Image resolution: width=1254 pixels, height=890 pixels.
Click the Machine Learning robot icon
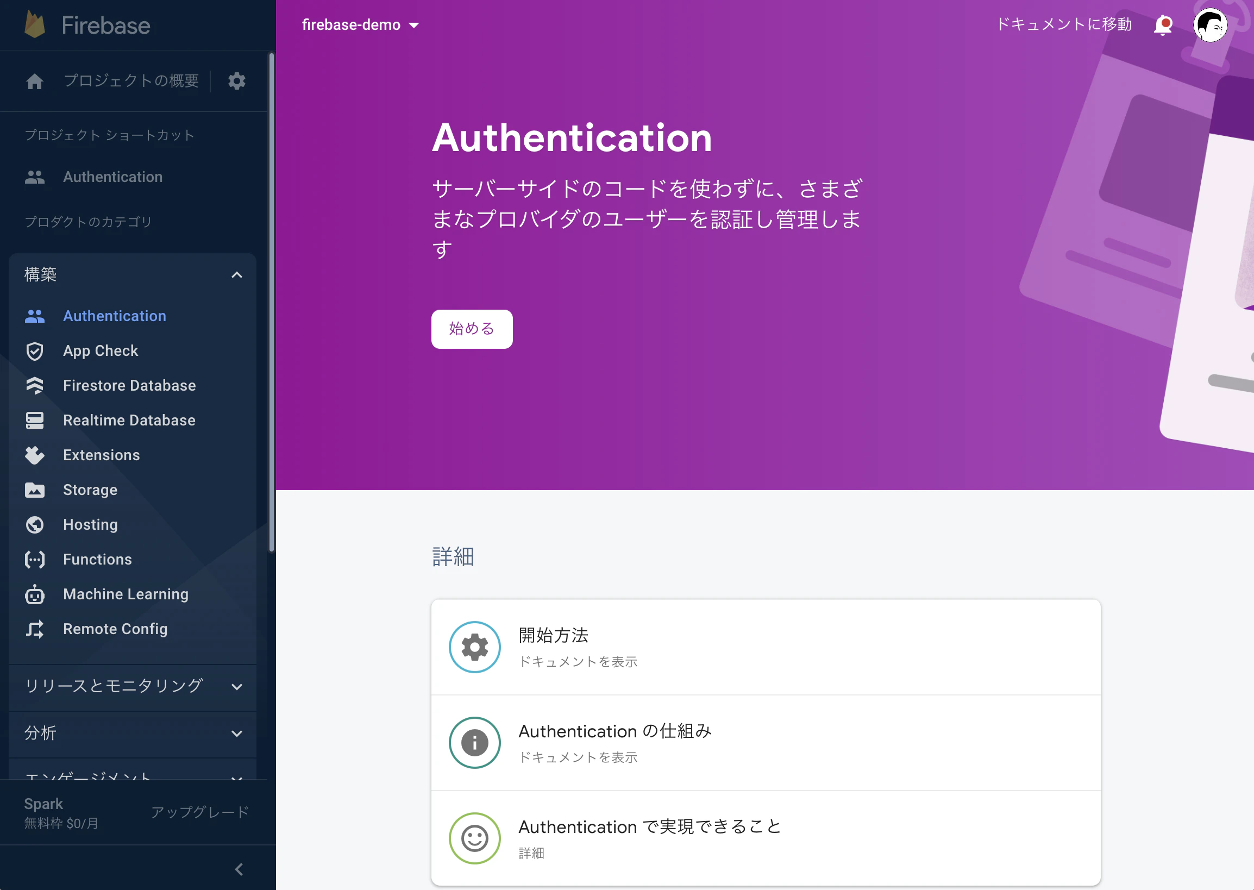[x=35, y=594]
